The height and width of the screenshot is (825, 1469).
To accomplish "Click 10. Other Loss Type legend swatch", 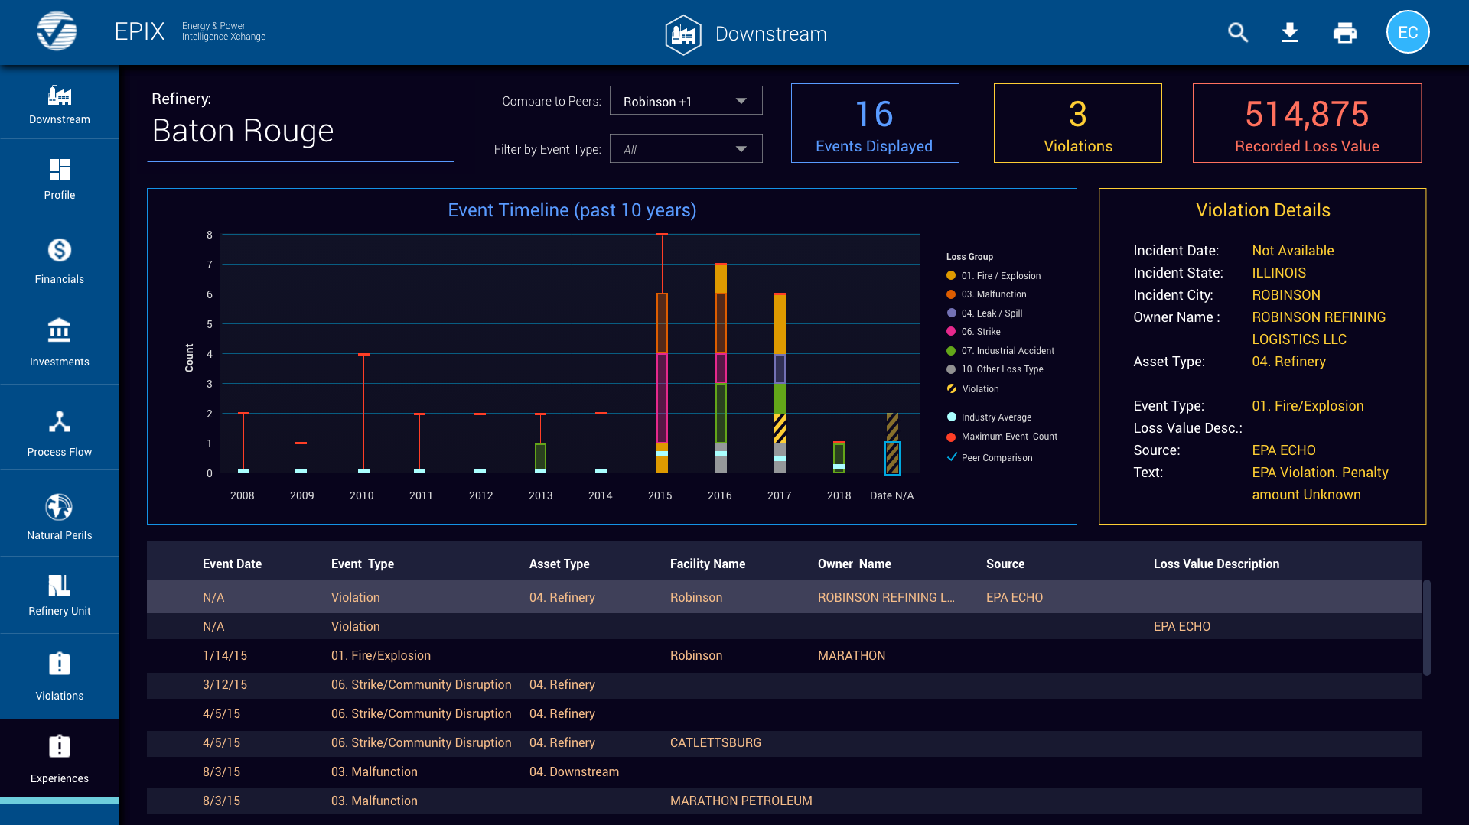I will pyautogui.click(x=951, y=369).
